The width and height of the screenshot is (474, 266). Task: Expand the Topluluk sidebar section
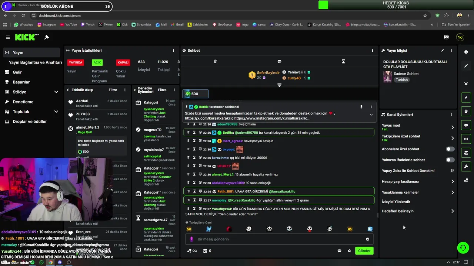tap(56, 112)
